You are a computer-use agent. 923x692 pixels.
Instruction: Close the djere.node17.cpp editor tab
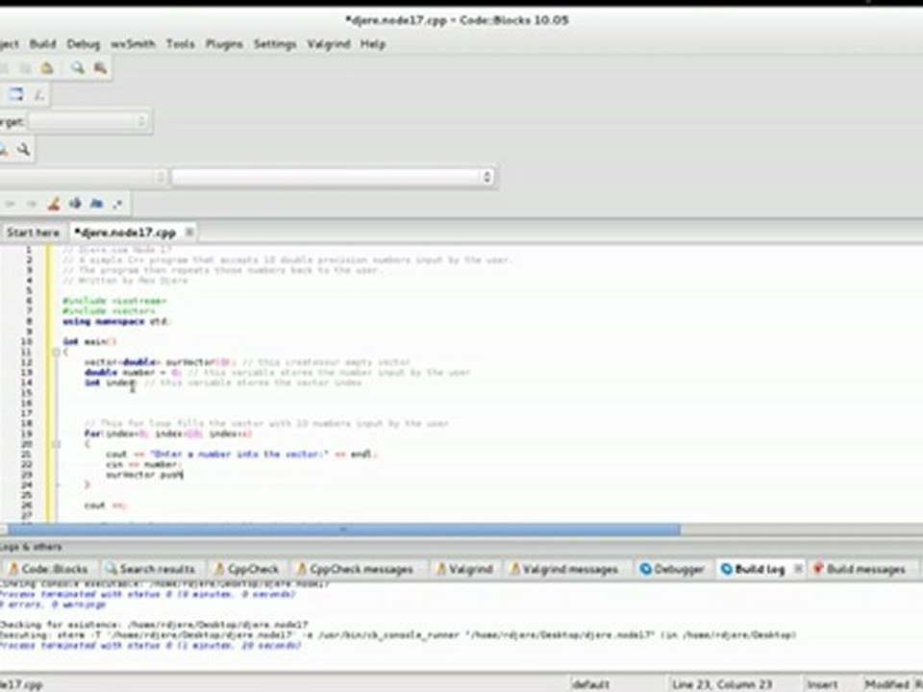189,232
